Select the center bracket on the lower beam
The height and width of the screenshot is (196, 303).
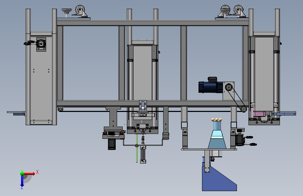[x=143, y=106]
